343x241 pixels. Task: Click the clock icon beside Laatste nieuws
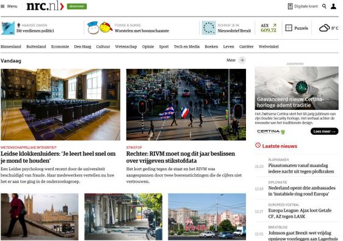tap(258, 145)
